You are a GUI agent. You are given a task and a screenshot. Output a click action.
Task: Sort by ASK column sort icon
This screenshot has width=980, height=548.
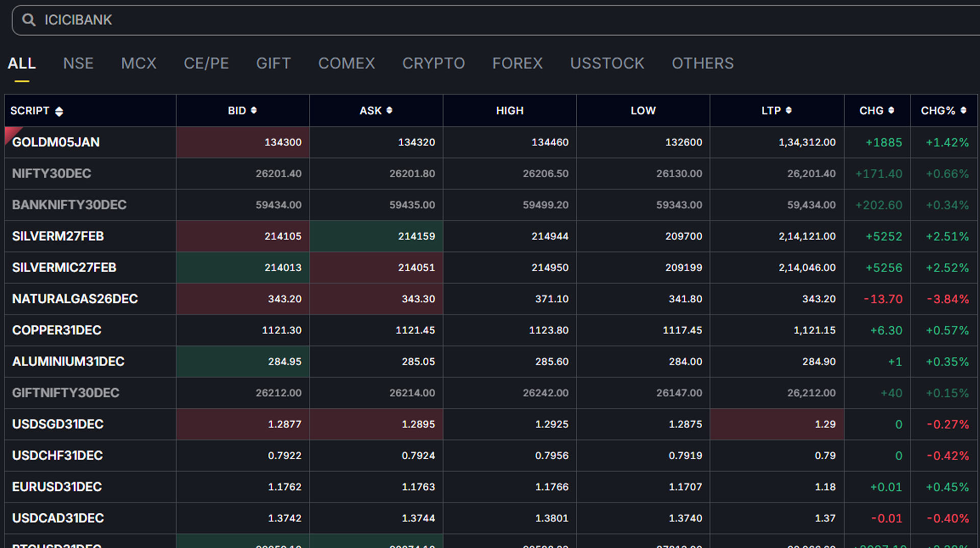(389, 110)
